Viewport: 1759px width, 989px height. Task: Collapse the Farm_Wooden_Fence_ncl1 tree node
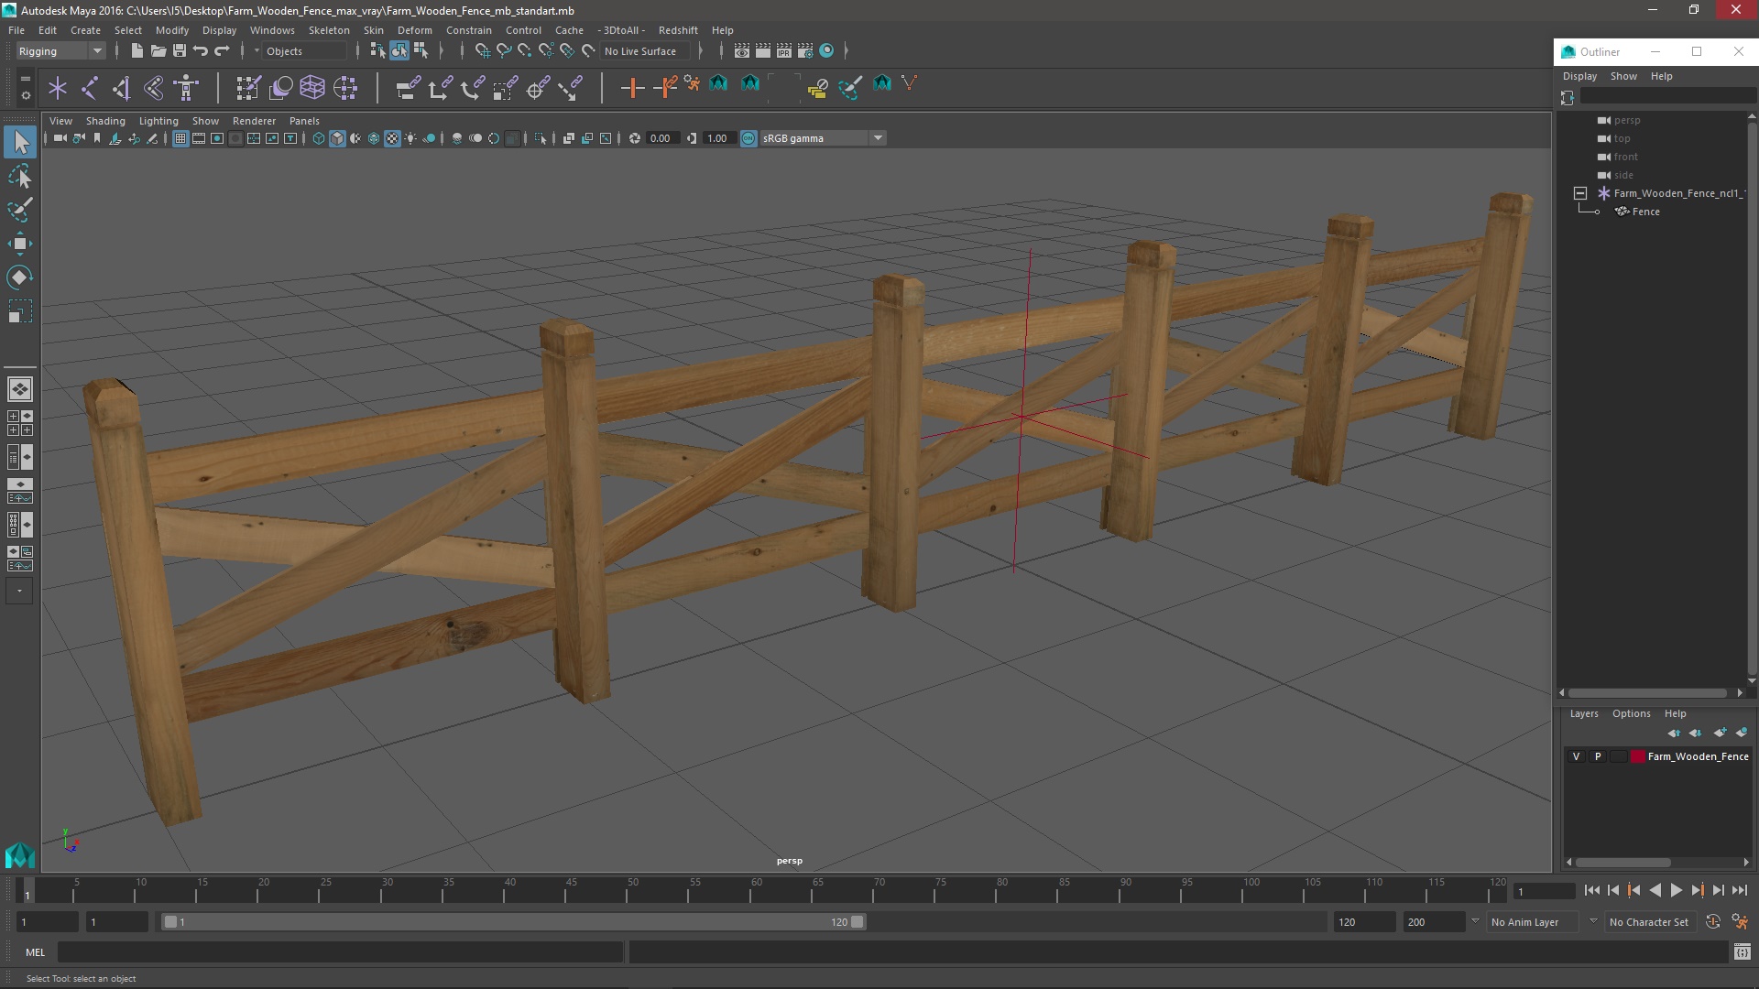tap(1580, 193)
